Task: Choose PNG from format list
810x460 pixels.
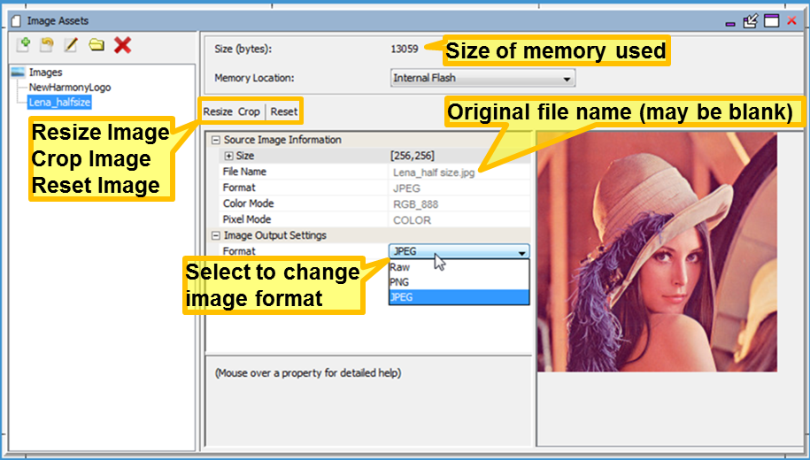Action: click(x=459, y=282)
